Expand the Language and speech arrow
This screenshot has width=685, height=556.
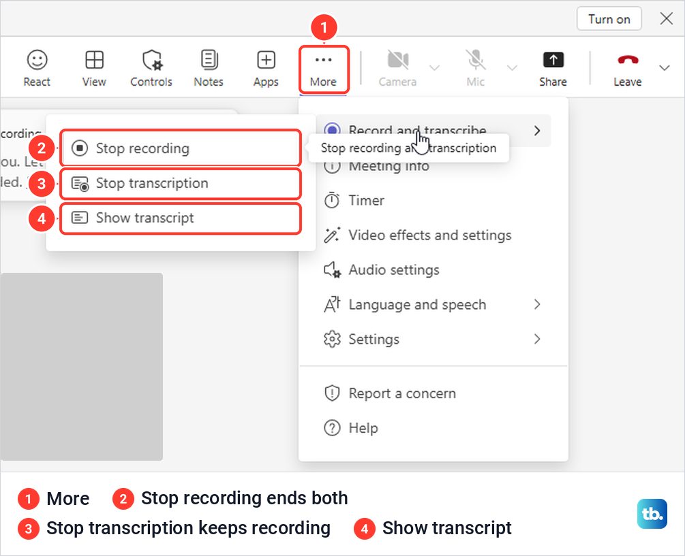(x=537, y=304)
